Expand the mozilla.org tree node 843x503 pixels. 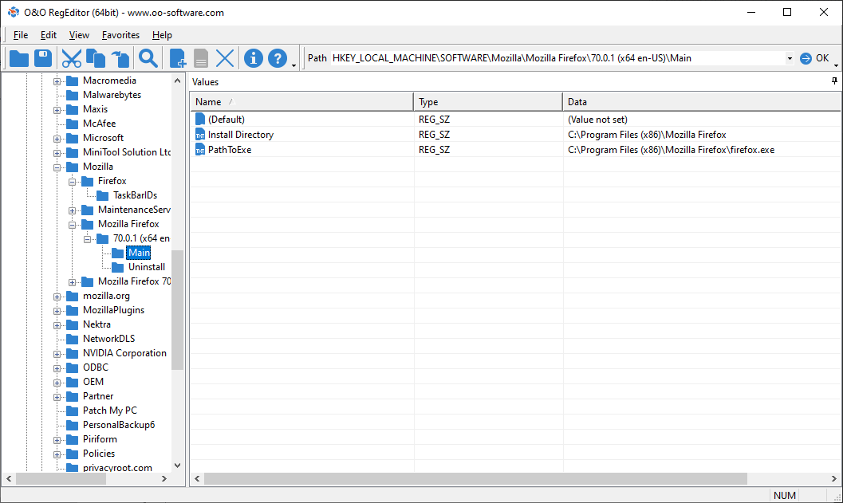coord(57,297)
